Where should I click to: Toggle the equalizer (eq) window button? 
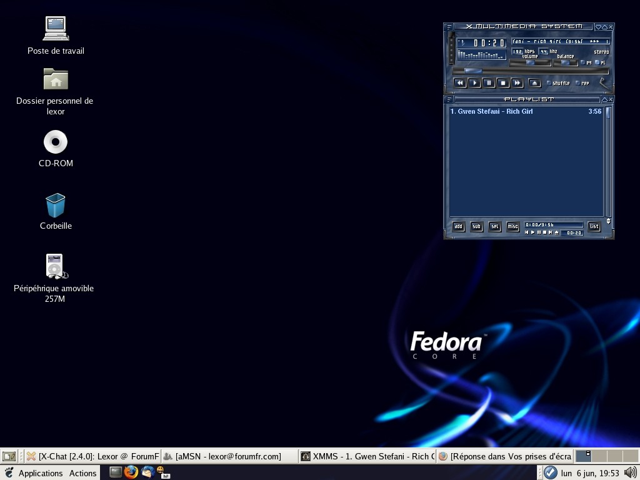(x=586, y=62)
